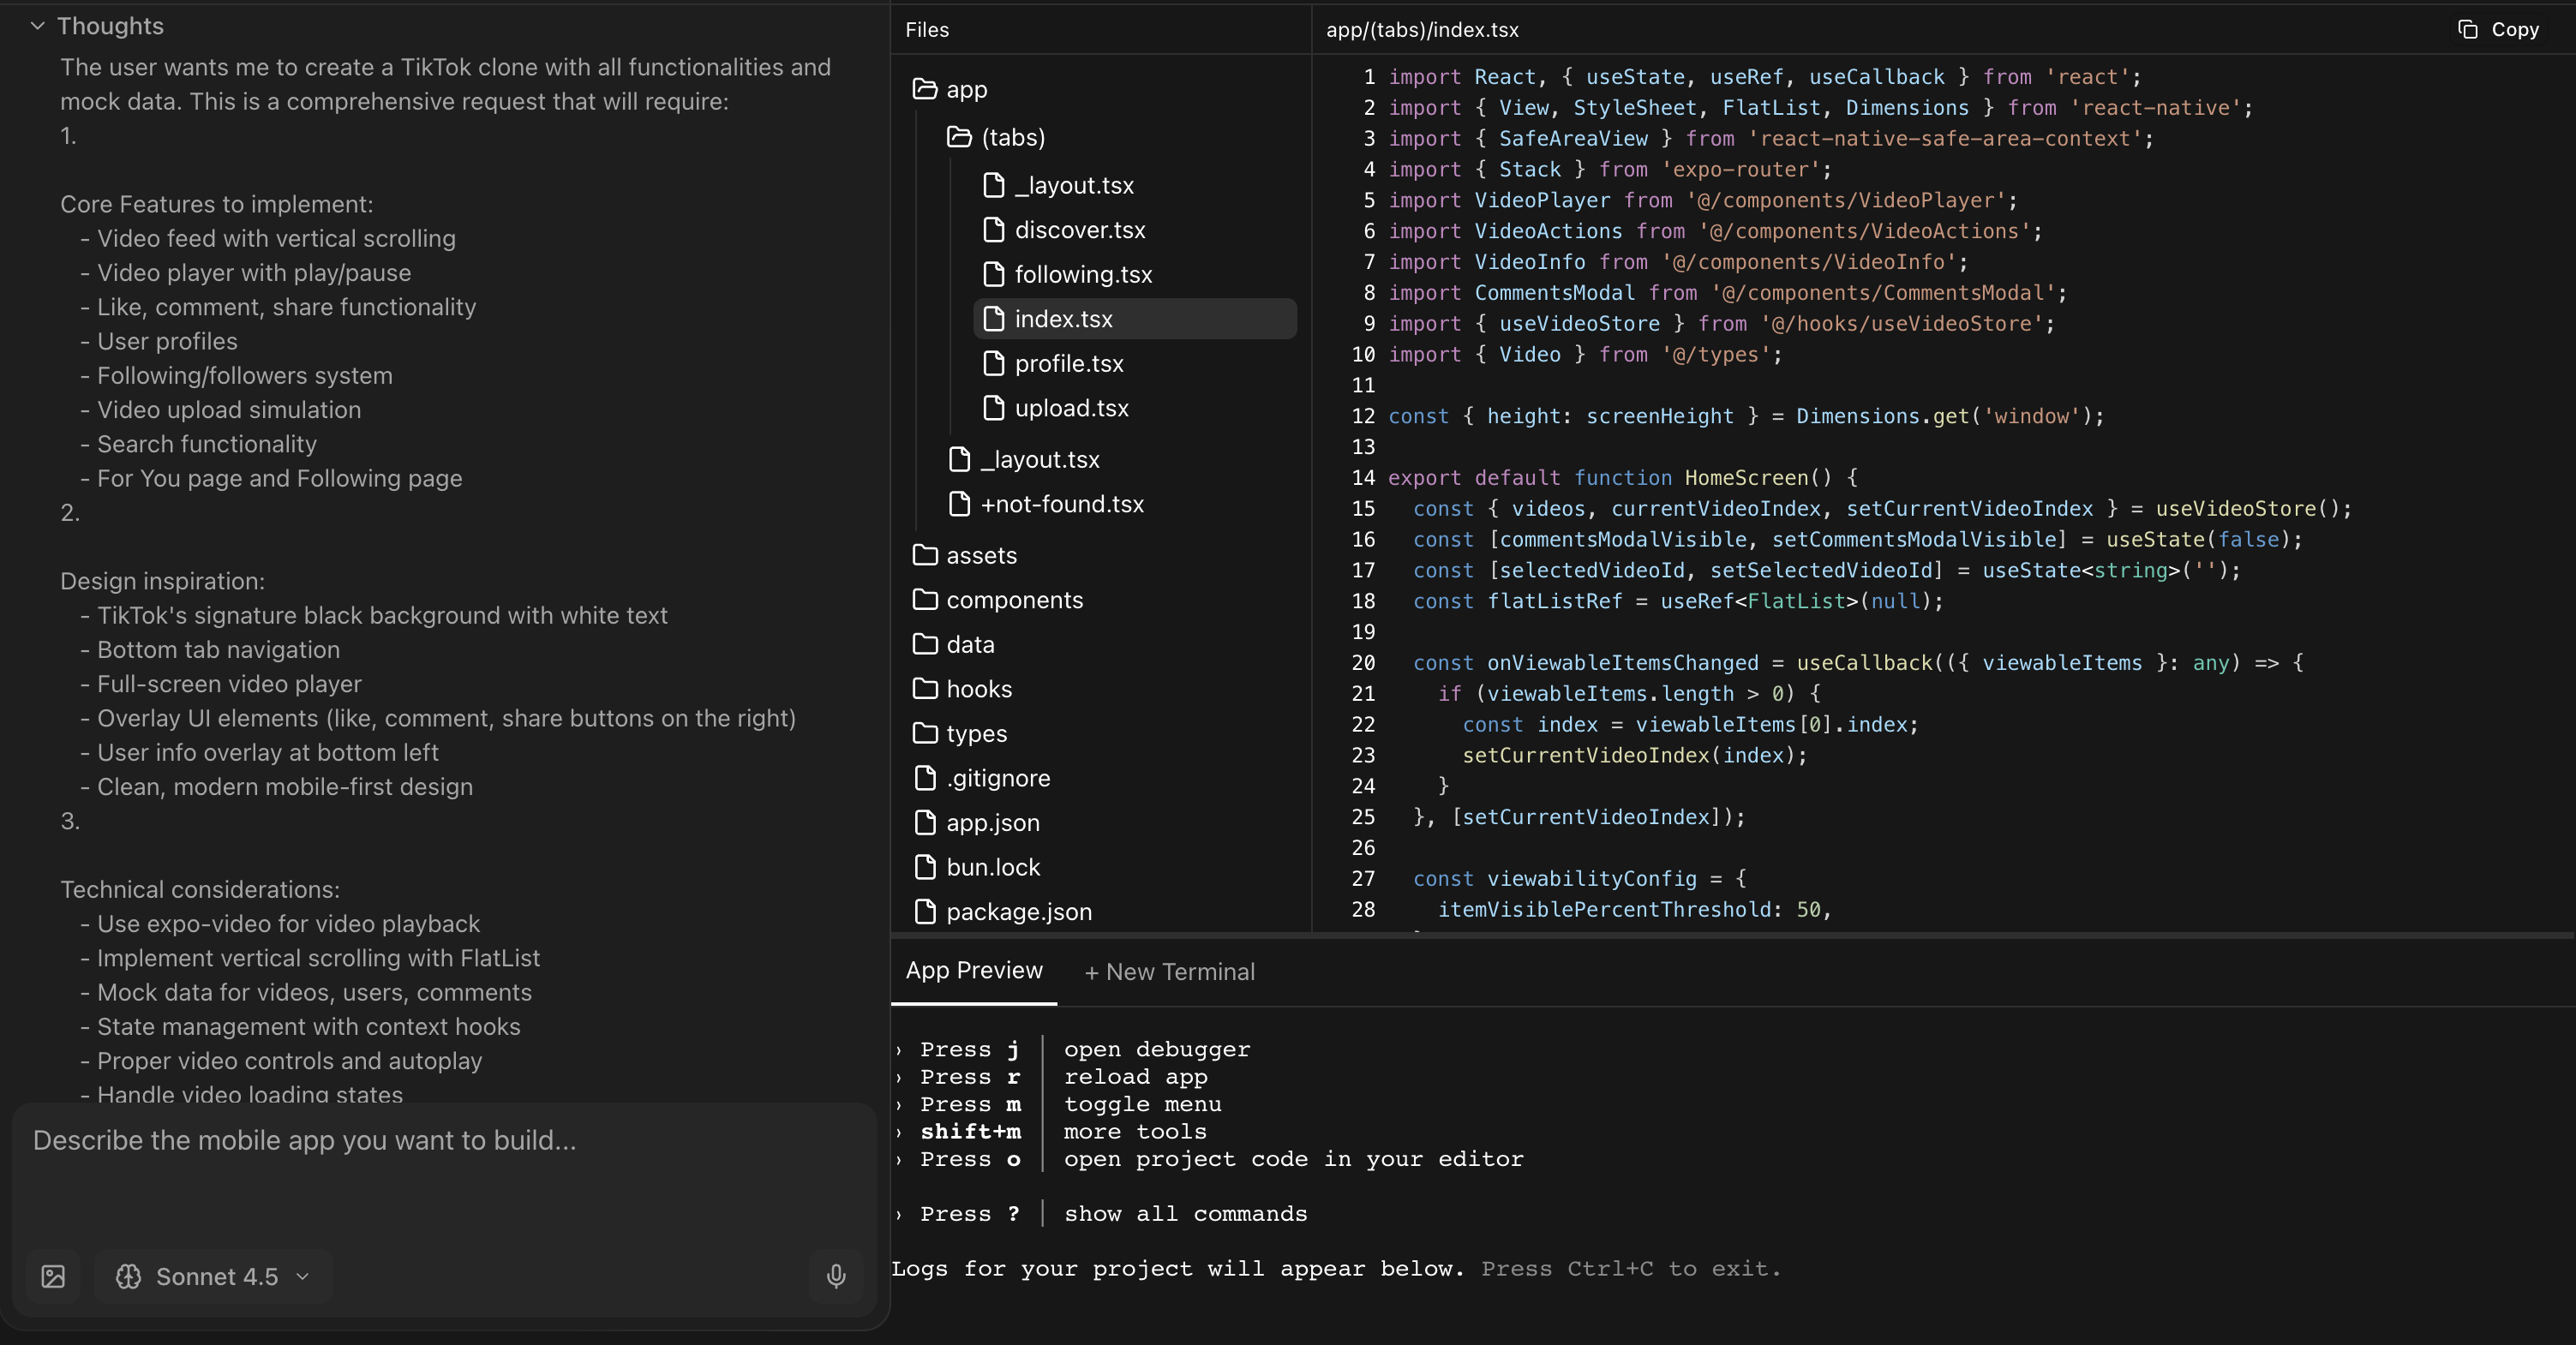Click the image attachment icon
Image resolution: width=2576 pixels, height=1345 pixels.
point(53,1276)
